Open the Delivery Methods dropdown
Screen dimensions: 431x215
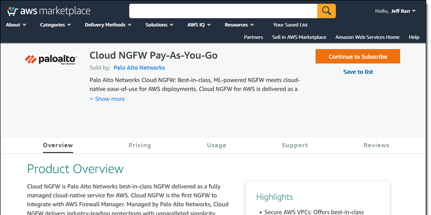coord(108,25)
